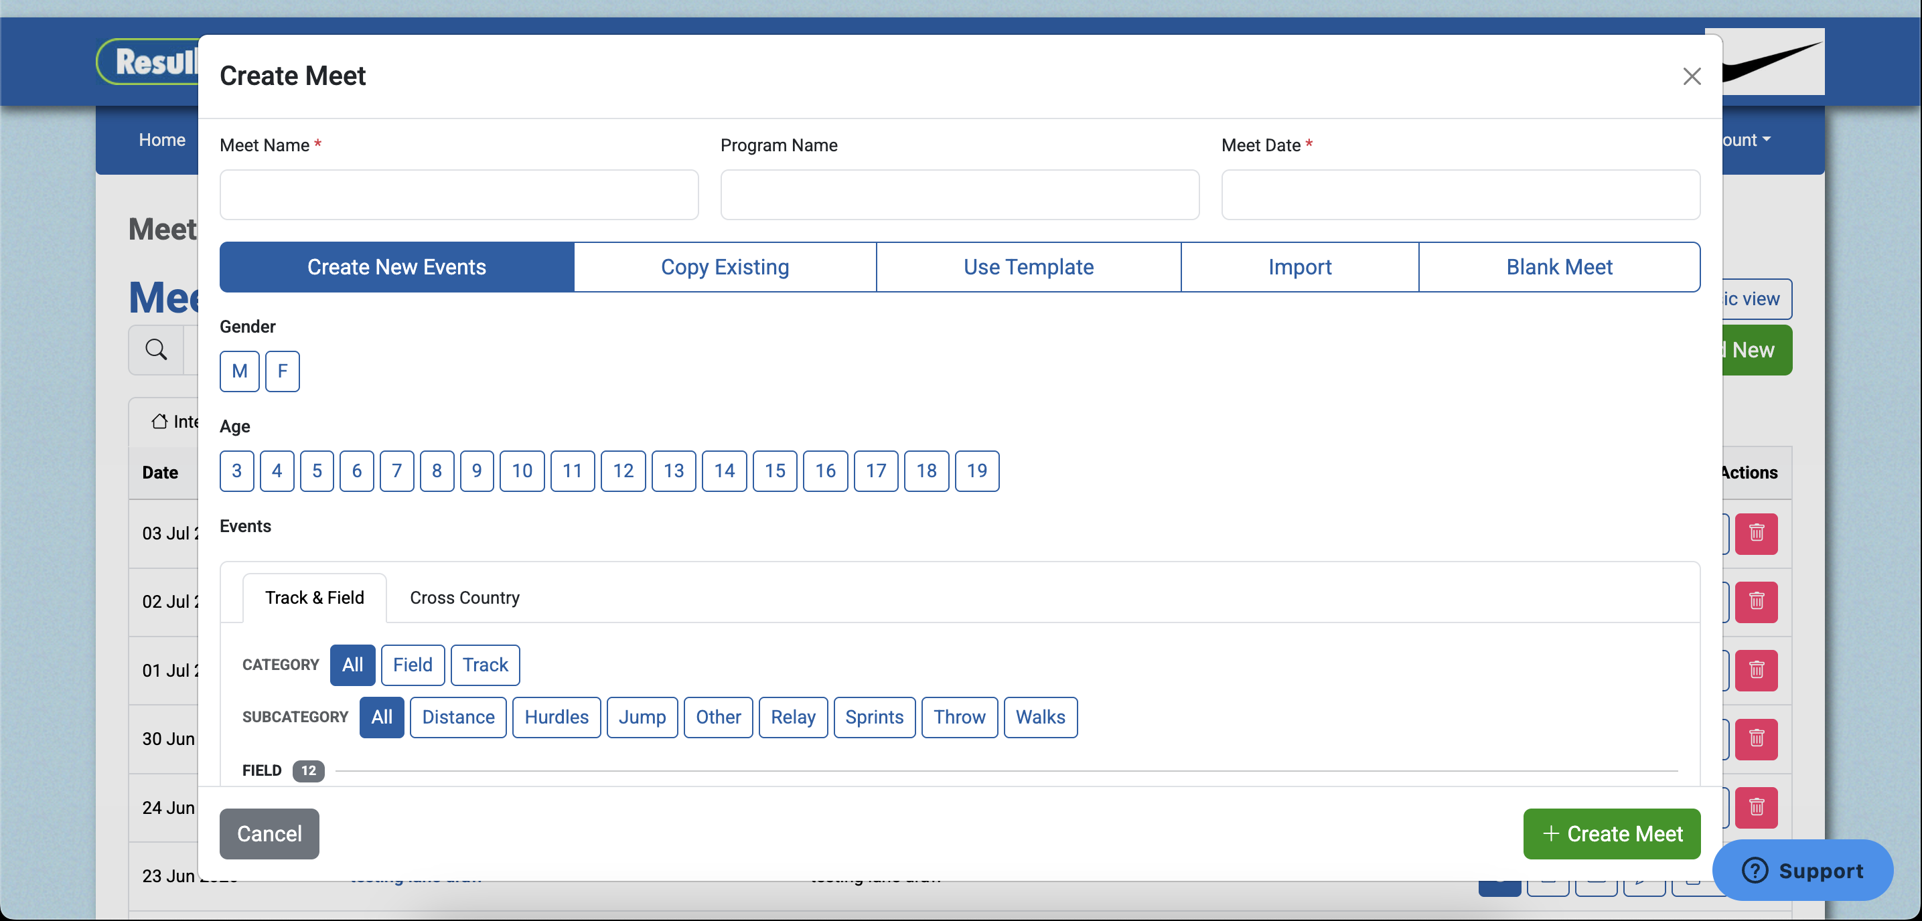Viewport: 1922px width, 921px height.
Task: Go to Home in navigation bar
Action: (x=162, y=139)
